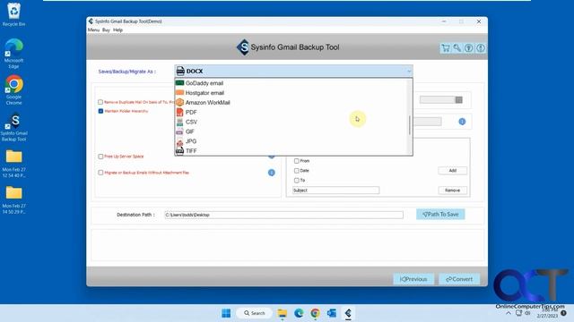The image size is (574, 322).
Task: Click the Subject input field
Action: click(335, 191)
